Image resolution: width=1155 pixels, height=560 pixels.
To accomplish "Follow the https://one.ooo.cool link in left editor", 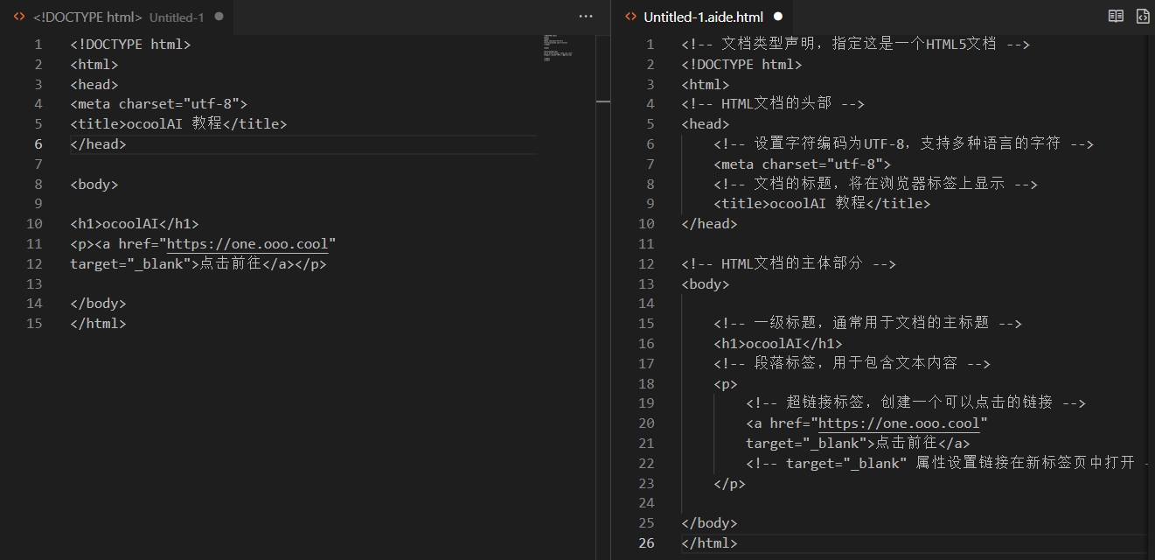I will [x=247, y=244].
